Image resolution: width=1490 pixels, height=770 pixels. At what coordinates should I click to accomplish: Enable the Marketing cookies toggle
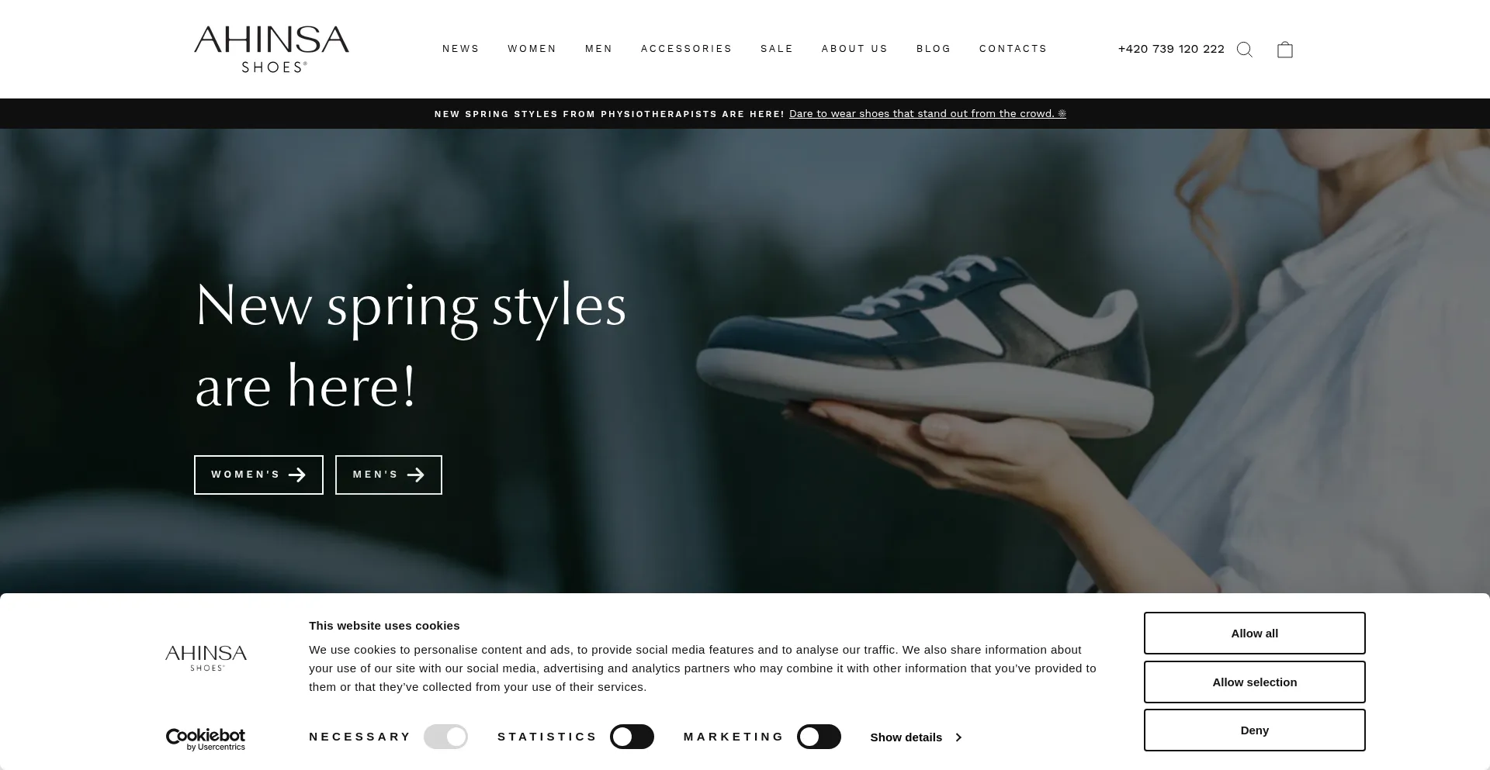(819, 737)
